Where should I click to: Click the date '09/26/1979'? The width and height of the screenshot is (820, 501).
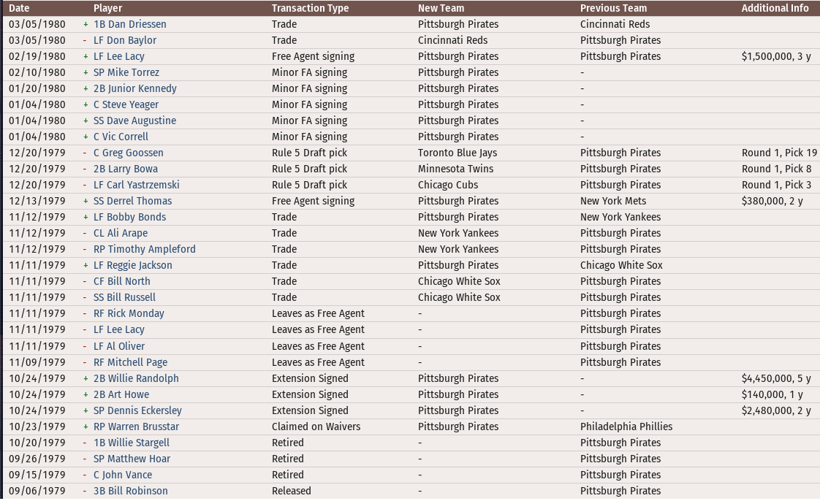tap(37, 459)
